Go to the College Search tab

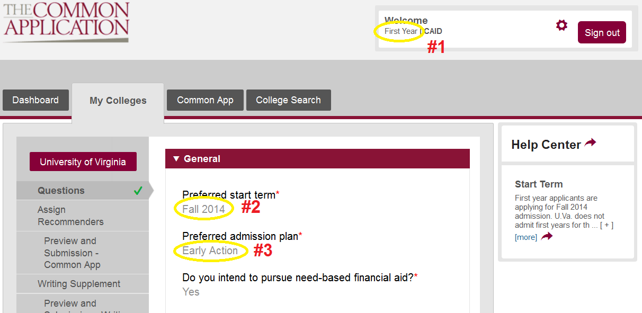[x=288, y=100]
